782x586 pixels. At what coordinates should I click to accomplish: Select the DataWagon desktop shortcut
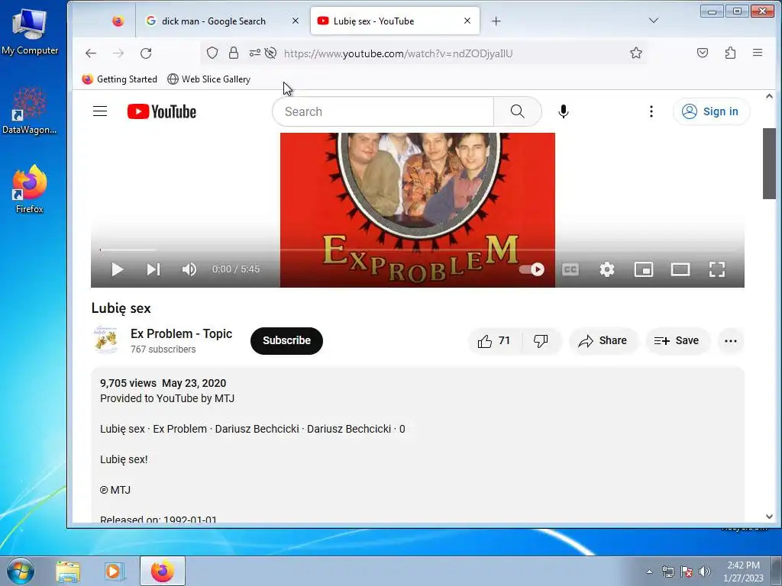pos(30,110)
